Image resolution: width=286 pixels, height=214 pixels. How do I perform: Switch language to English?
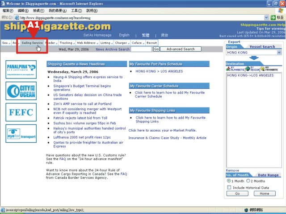[x=124, y=35]
